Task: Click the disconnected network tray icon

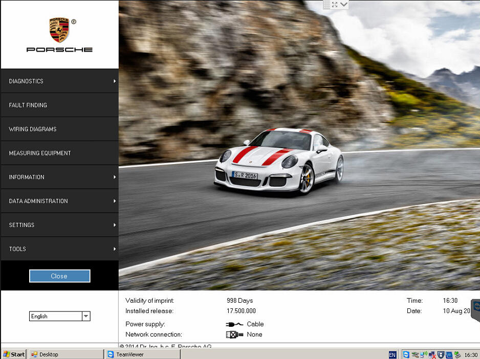Action: [432, 354]
